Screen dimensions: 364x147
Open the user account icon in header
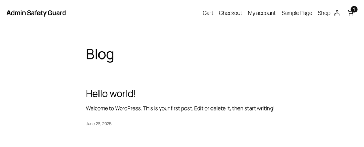tap(337, 13)
